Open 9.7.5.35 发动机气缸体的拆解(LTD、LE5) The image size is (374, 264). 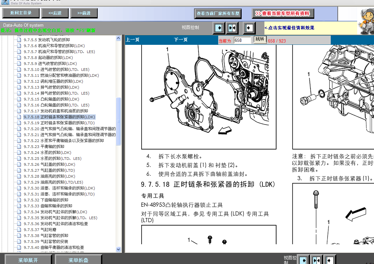pyautogui.click(x=60, y=218)
